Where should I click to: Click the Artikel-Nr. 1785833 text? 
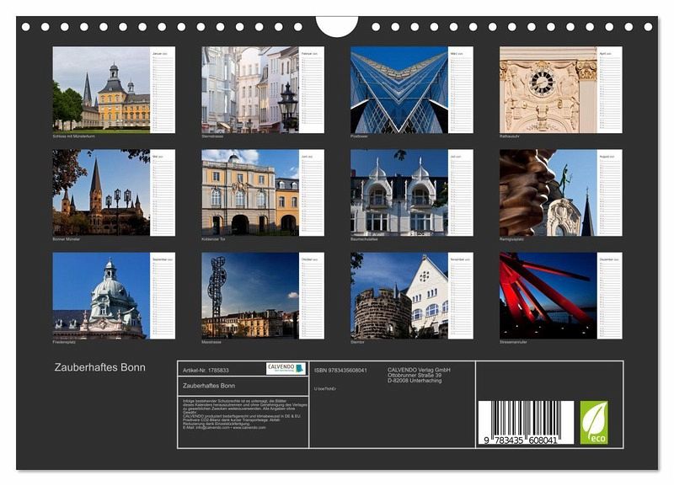pyautogui.click(x=206, y=370)
